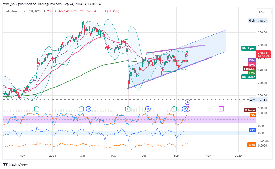Click the mike_volk published header text
Screen dimensions: 275x169
pos(52,4)
